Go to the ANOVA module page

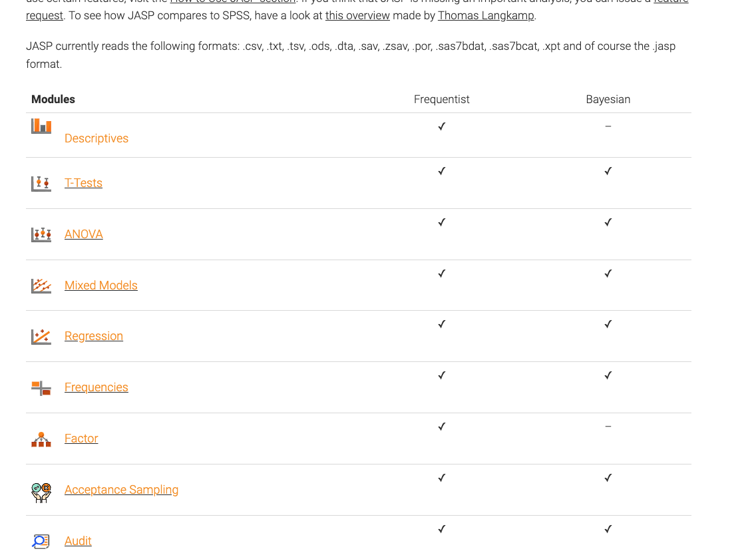pyautogui.click(x=84, y=234)
